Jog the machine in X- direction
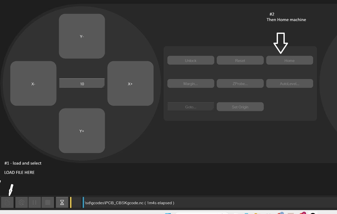This screenshot has height=214, width=337. [33, 83]
